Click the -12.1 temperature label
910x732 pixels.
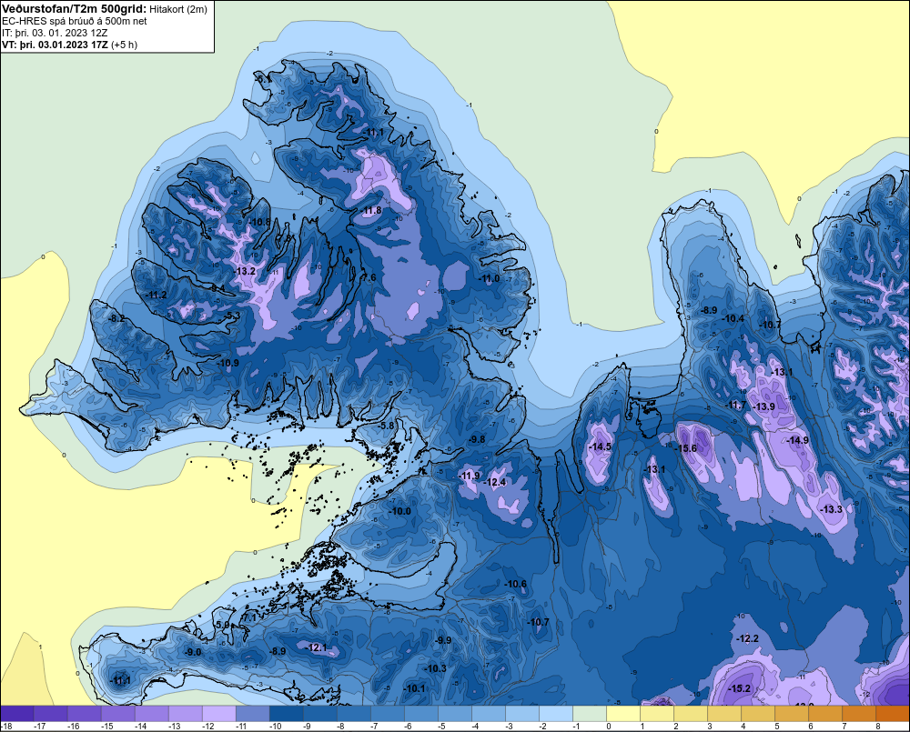(317, 647)
